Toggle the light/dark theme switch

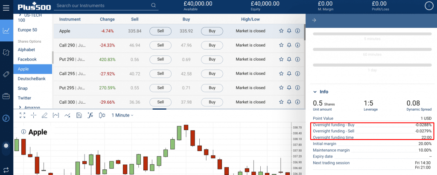pos(6,146)
